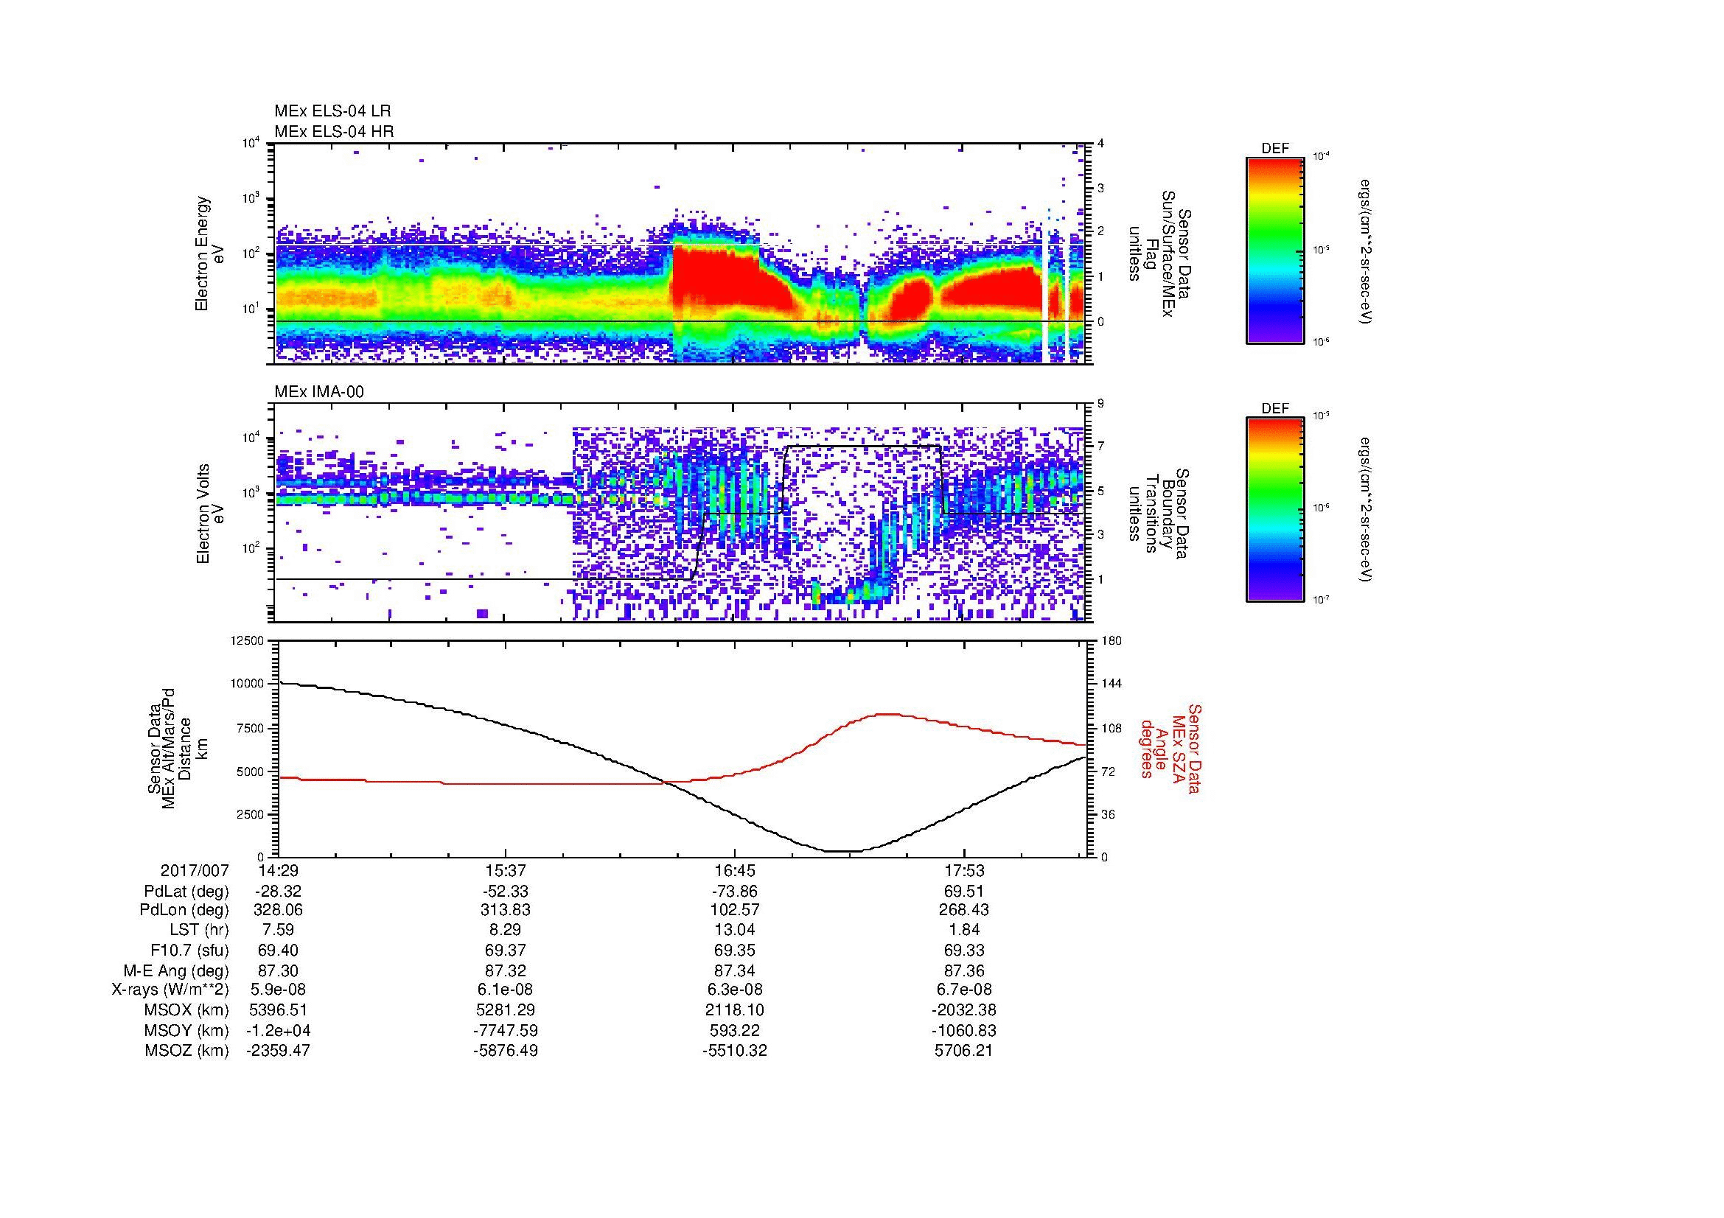
Task: Click the 144 degree SZA axis tick label
Action: (x=1111, y=684)
